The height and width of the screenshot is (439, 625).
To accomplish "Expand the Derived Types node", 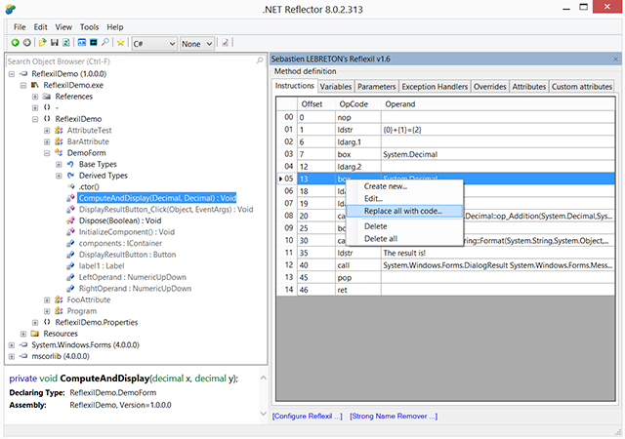I will (x=59, y=176).
